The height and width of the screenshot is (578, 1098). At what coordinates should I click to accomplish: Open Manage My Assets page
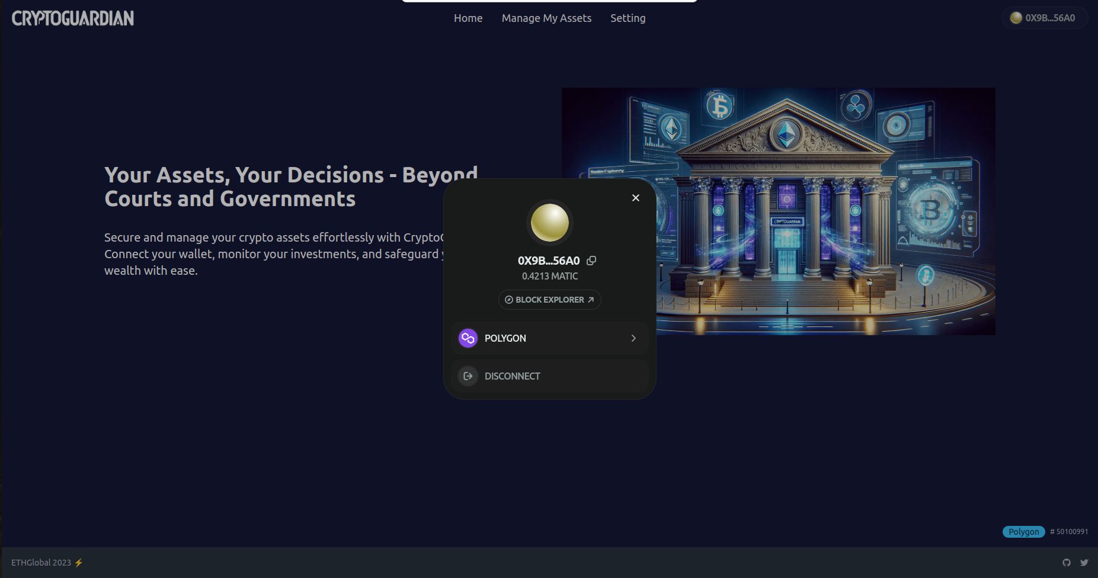[546, 18]
